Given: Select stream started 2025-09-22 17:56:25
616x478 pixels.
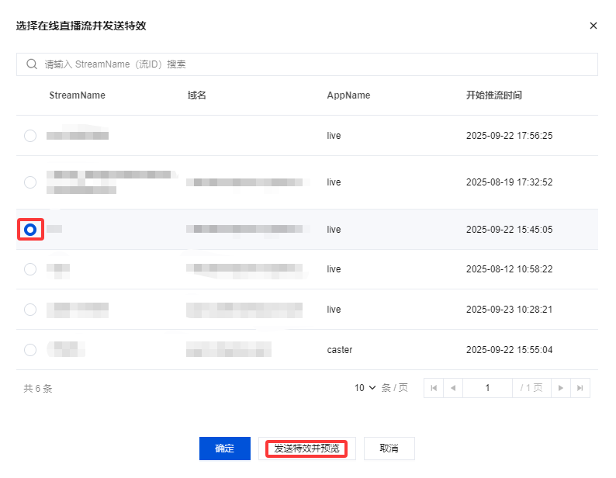Looking at the screenshot, I should tap(30, 136).
